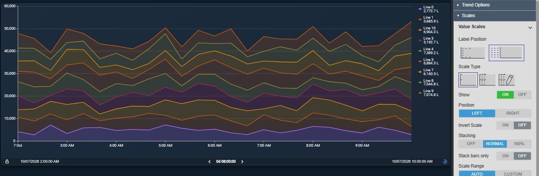Collapse the Scales section
The image size is (539, 176).
[x=495, y=16]
